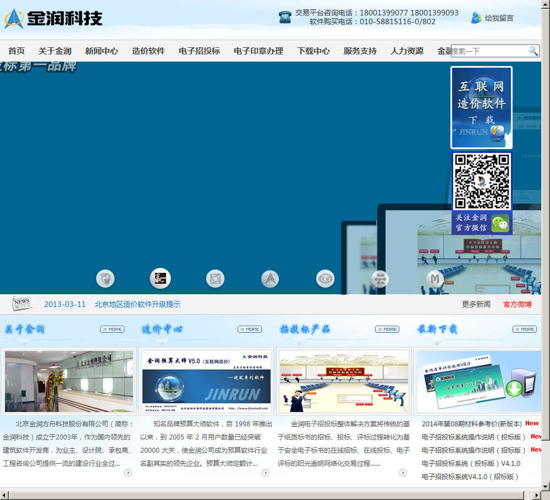Select the active black calligraphy slide icon
550x500 pixels.
pyautogui.click(x=160, y=278)
